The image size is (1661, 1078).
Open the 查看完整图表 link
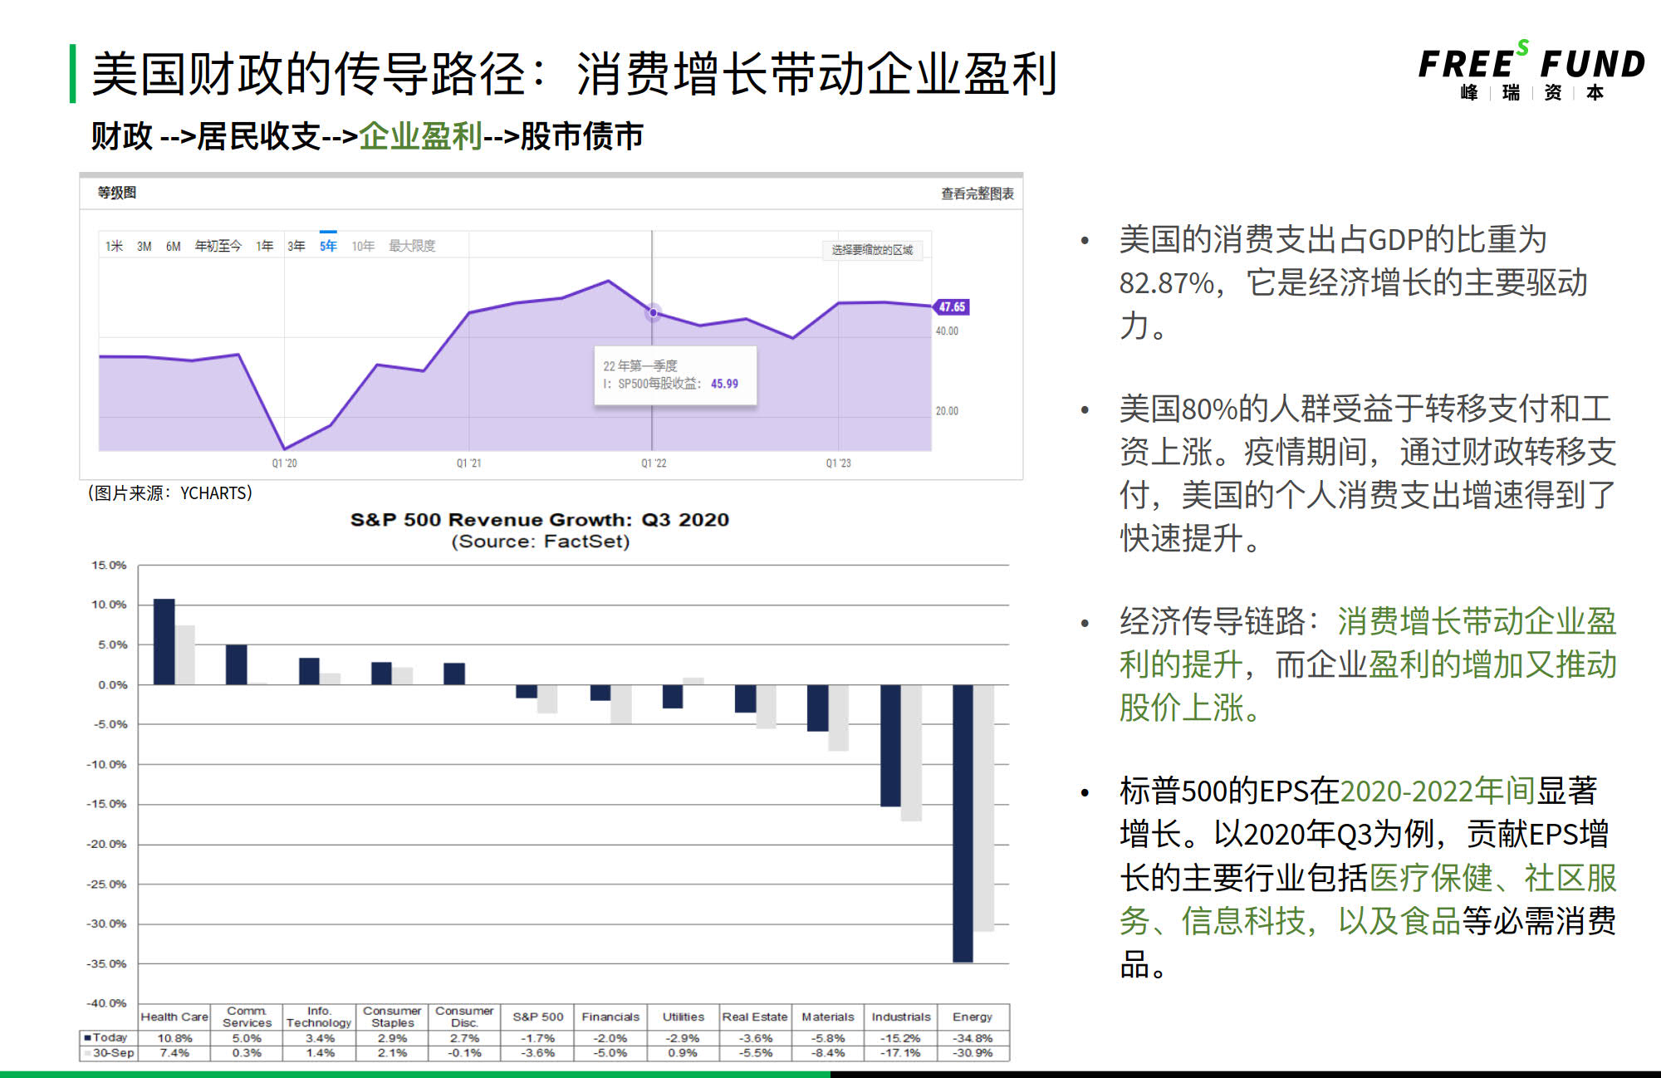(977, 194)
